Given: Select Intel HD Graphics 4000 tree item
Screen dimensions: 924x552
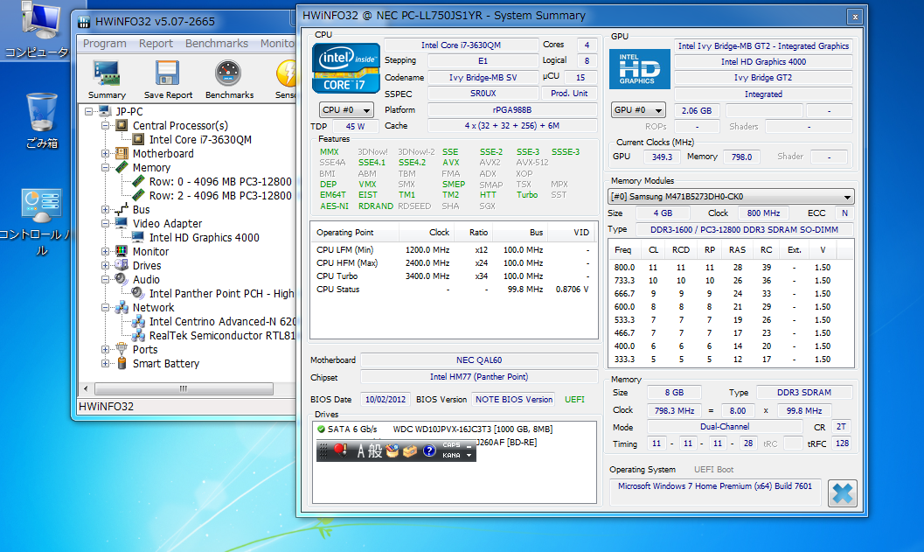Looking at the screenshot, I should point(204,237).
